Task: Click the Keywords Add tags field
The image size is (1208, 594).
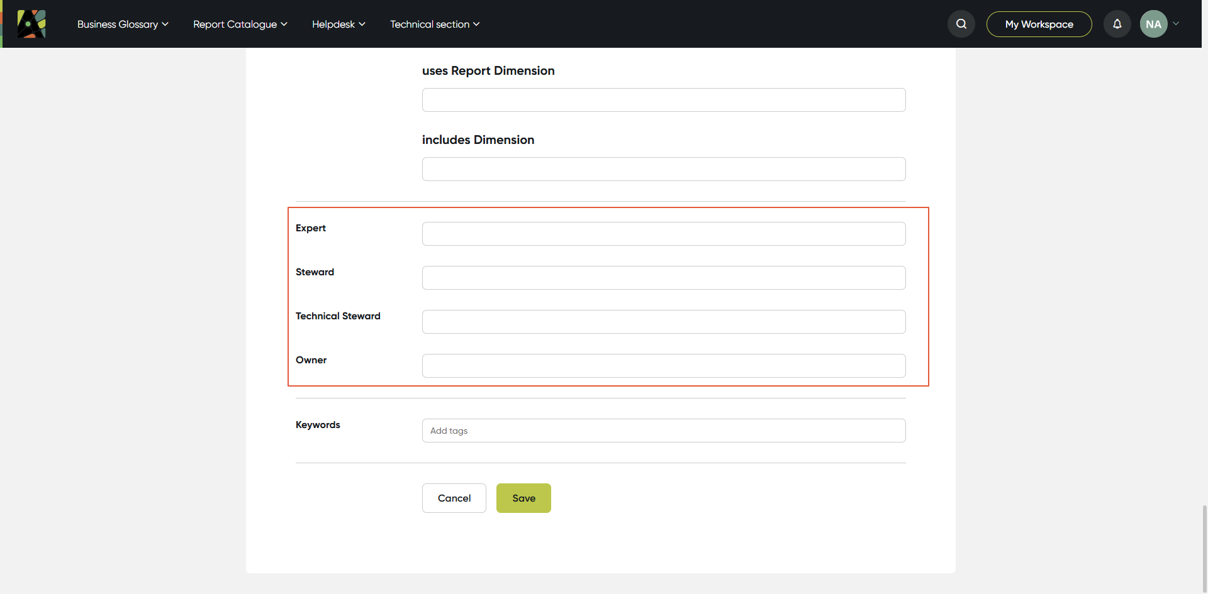Action: pyautogui.click(x=664, y=431)
